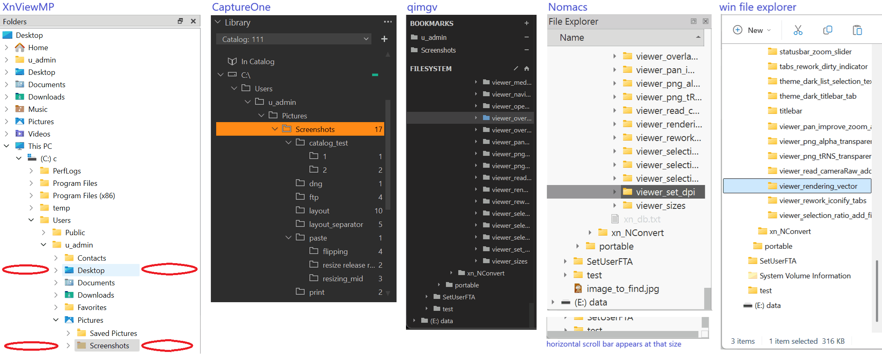Viewport: 882px width, 354px height.
Task: Click the Name column header in Nomacs
Action: tap(625, 38)
